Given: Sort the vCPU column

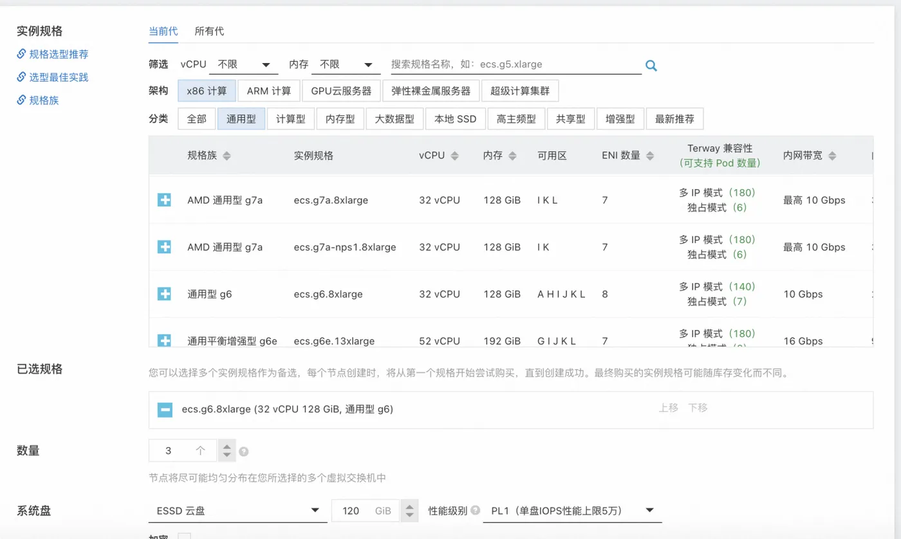Looking at the screenshot, I should click(455, 156).
